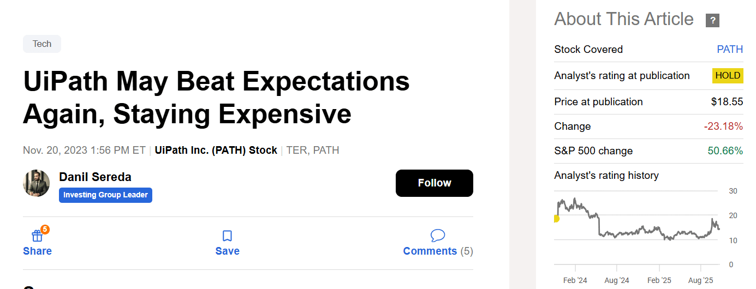This screenshot has height=289, width=756.
Task: Click the Share label text
Action: point(37,251)
